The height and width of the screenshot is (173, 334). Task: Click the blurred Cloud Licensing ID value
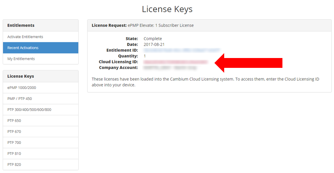coord(176,62)
